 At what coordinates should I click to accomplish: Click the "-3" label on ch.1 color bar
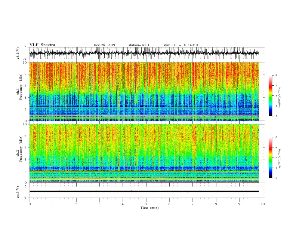point(276,75)
